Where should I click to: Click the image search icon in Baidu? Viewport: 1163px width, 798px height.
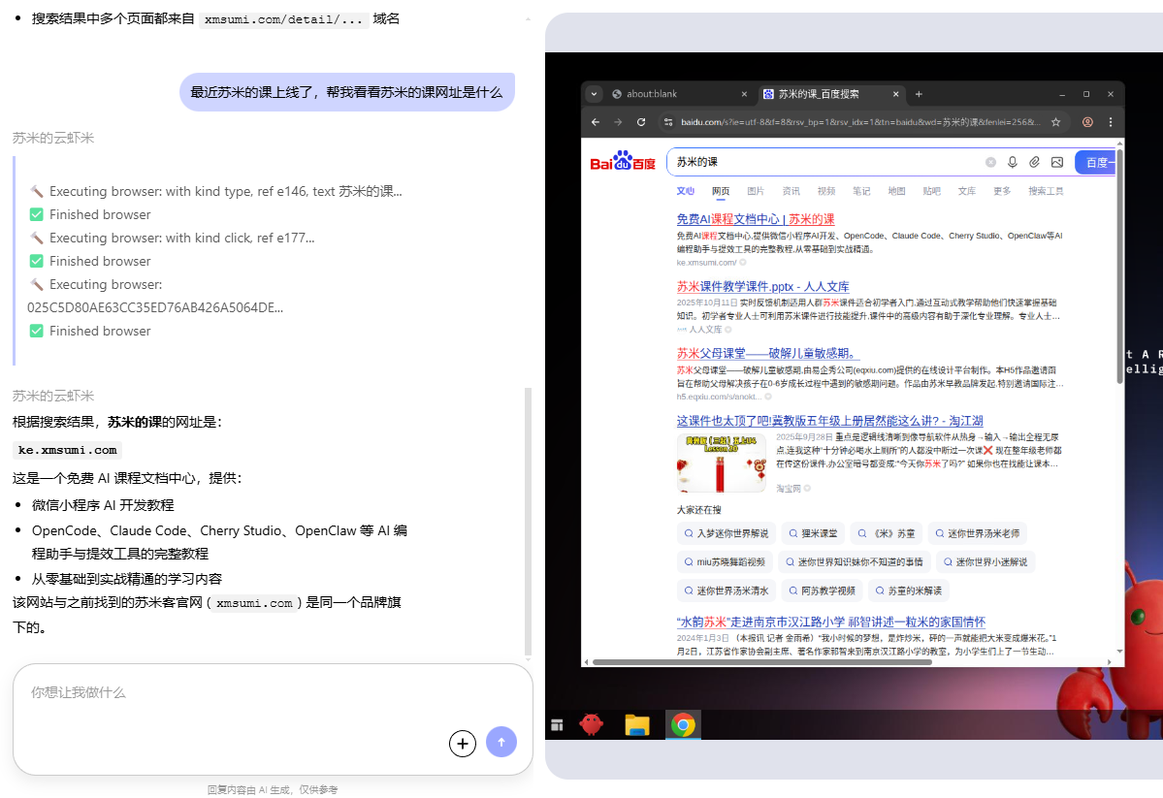1057,163
